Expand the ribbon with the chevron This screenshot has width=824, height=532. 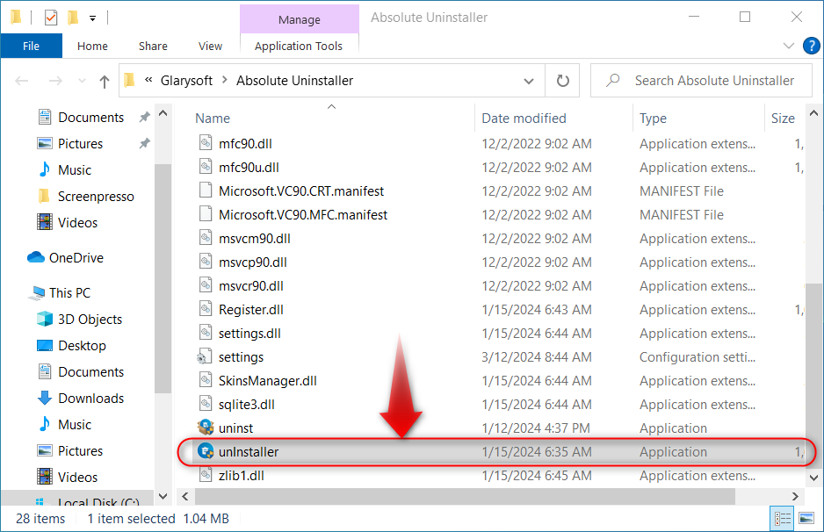point(788,46)
